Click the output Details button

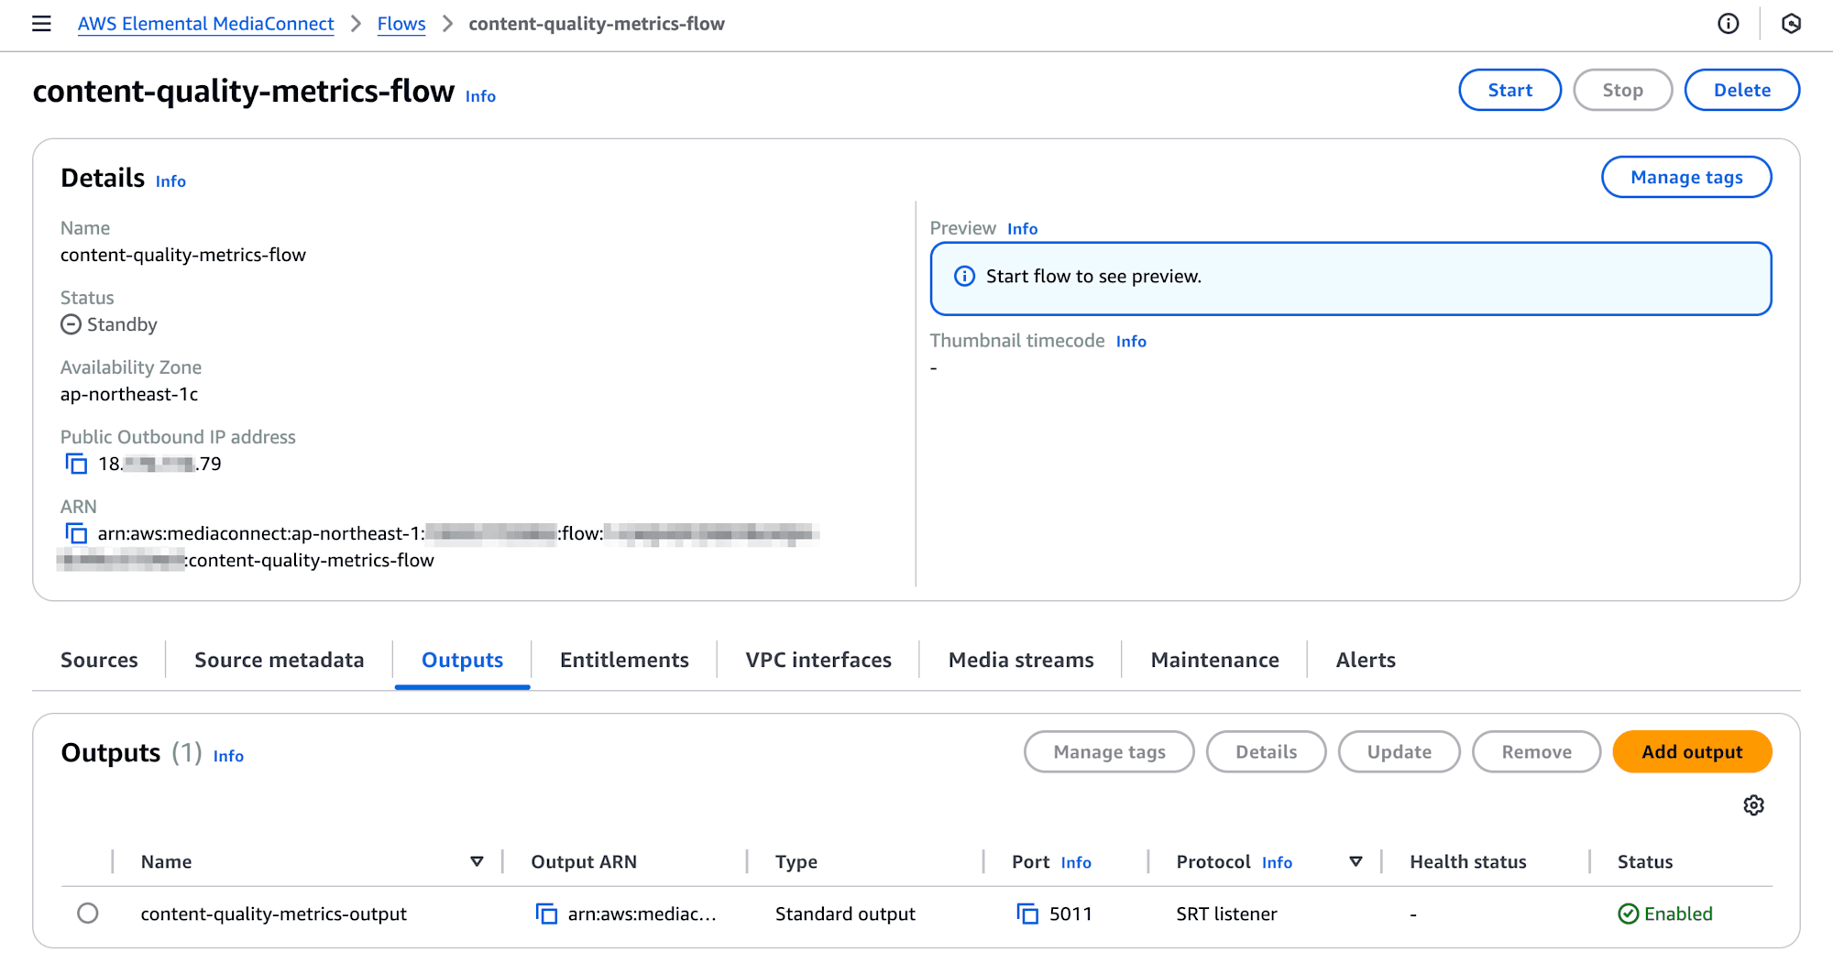click(x=1266, y=751)
